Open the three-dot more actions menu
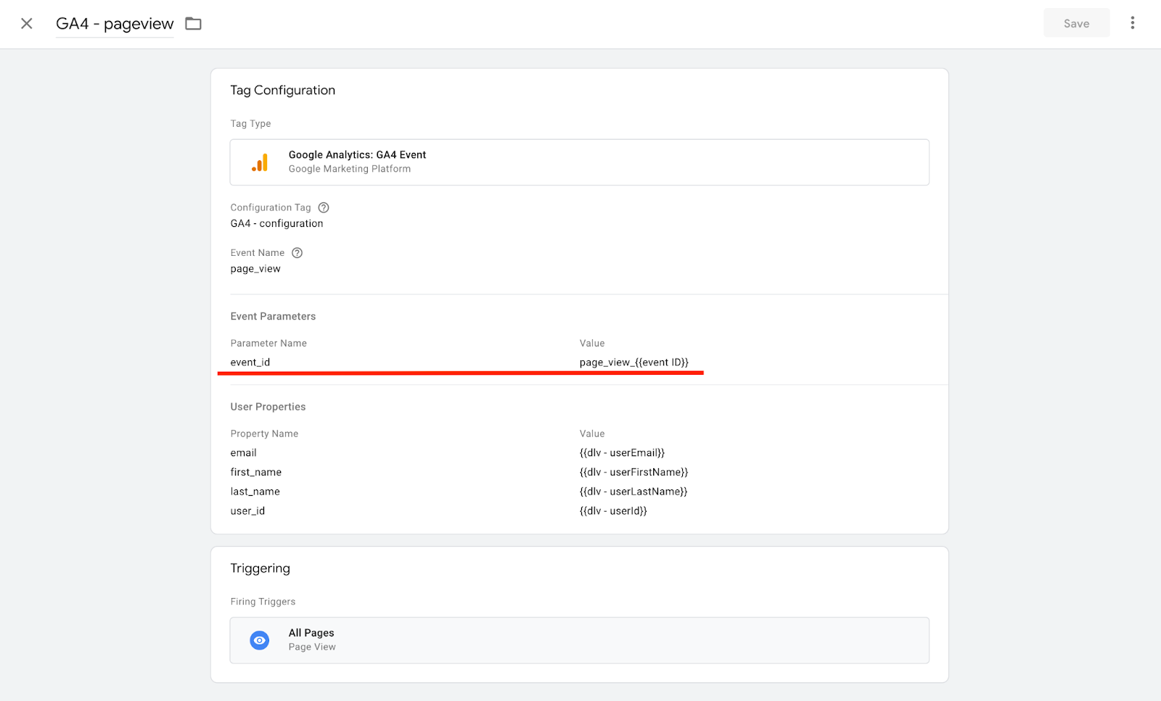Image resolution: width=1161 pixels, height=701 pixels. (1132, 23)
